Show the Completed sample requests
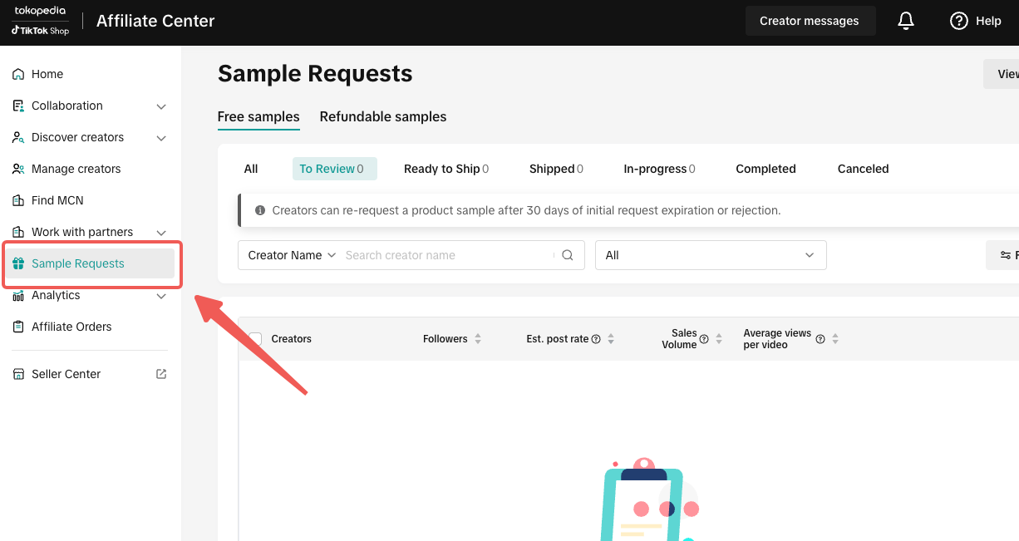This screenshot has width=1019, height=541. (765, 169)
